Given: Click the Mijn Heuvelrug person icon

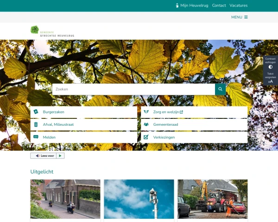Looking at the screenshot, I should (x=177, y=6).
